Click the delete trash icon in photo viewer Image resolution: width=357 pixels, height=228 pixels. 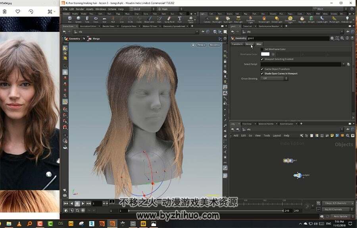point(4,12)
